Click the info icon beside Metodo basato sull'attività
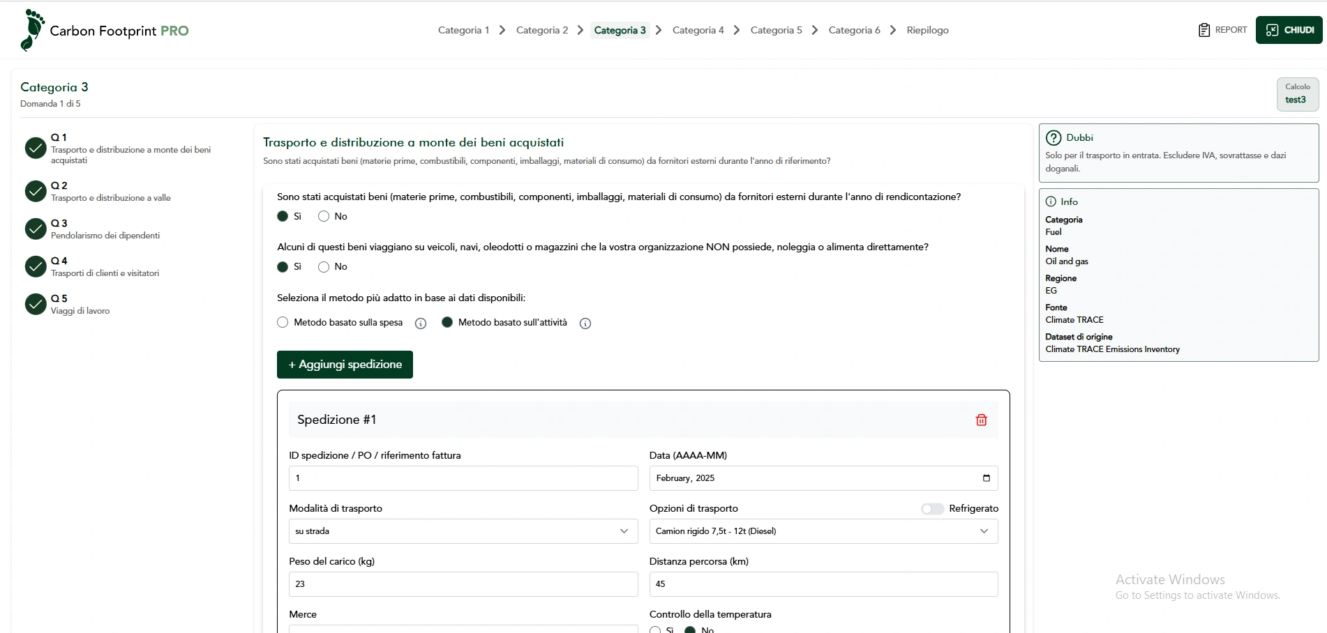1327x633 pixels. (x=585, y=323)
